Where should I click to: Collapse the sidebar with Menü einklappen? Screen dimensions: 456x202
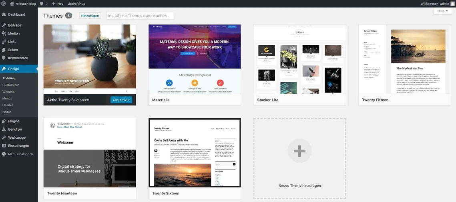click(20, 154)
